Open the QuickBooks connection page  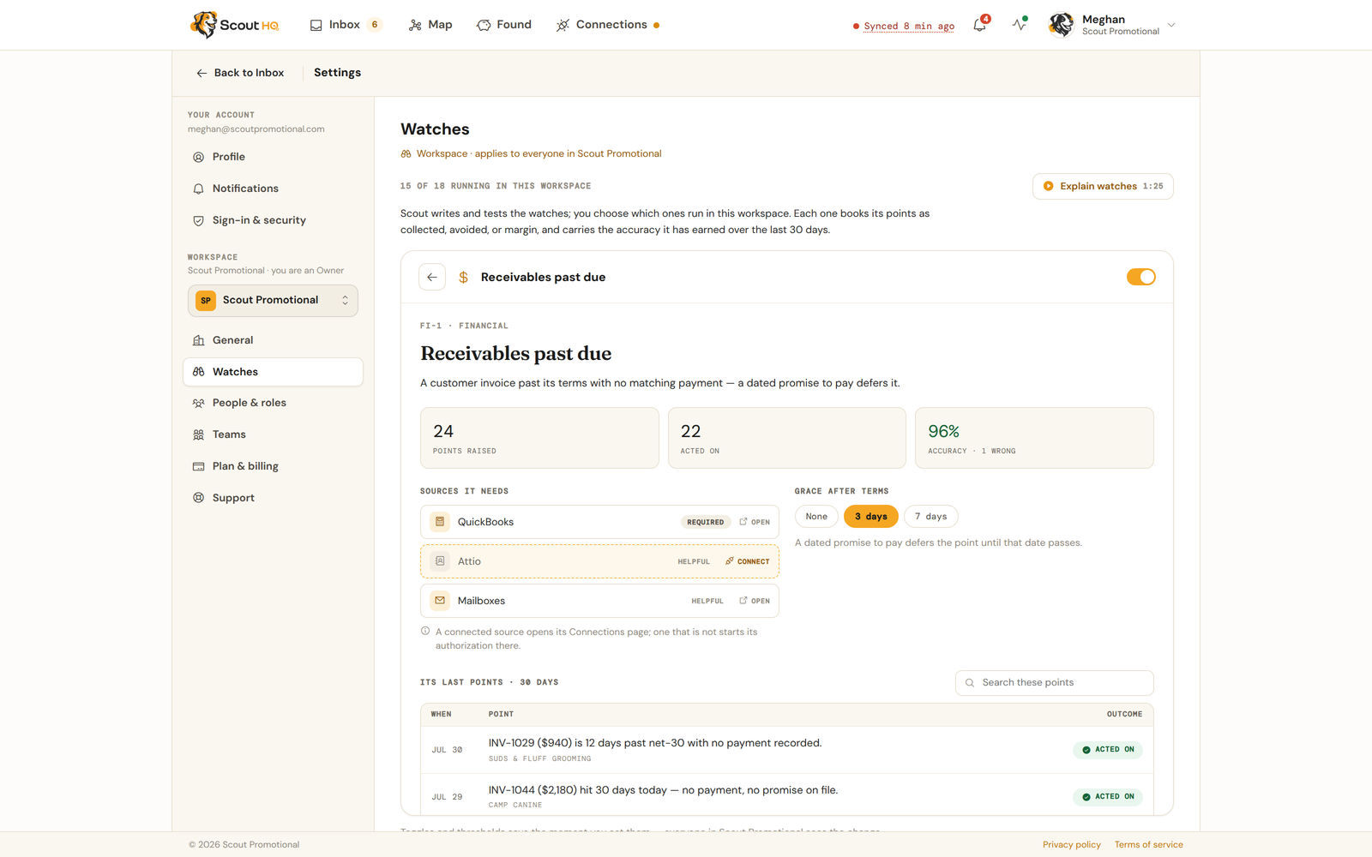coord(755,522)
